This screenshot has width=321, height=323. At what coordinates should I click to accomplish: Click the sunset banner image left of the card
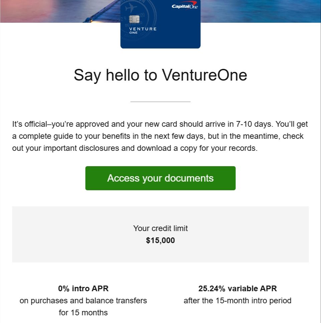[57, 11]
